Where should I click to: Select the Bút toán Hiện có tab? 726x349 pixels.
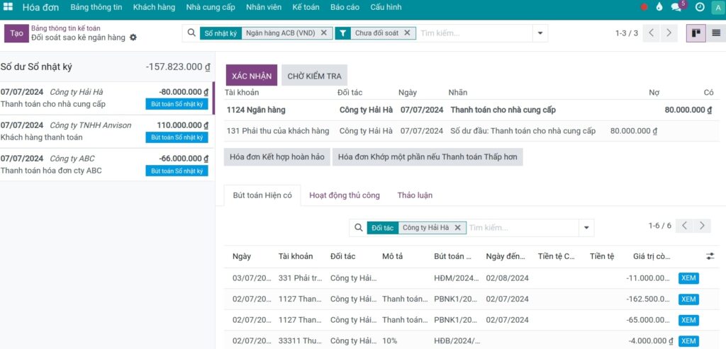coord(262,195)
